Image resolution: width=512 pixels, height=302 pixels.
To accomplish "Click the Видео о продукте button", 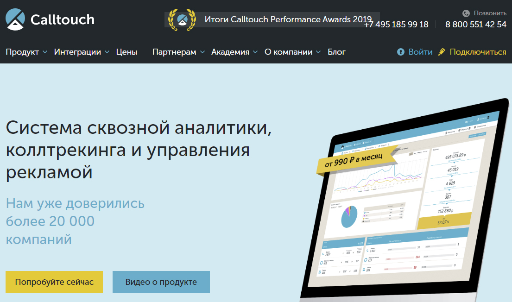I will [161, 282].
